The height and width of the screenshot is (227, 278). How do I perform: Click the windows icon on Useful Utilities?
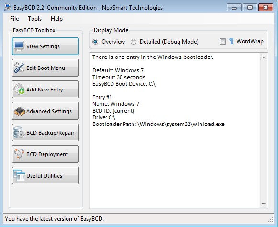(x=19, y=175)
